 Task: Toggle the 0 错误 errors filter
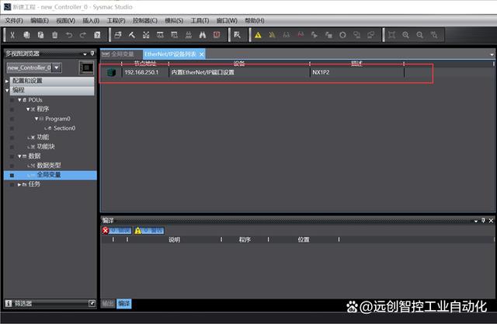[116, 231]
